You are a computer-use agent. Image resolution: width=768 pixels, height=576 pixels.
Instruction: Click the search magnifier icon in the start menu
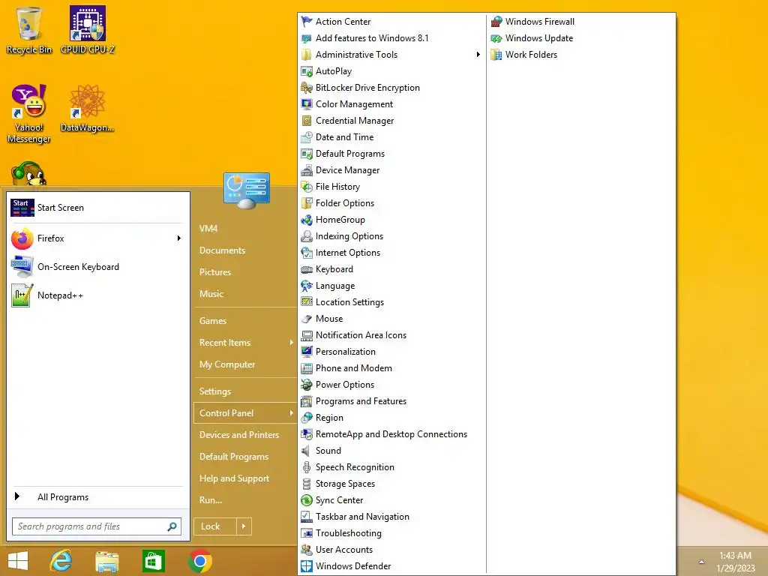click(172, 526)
